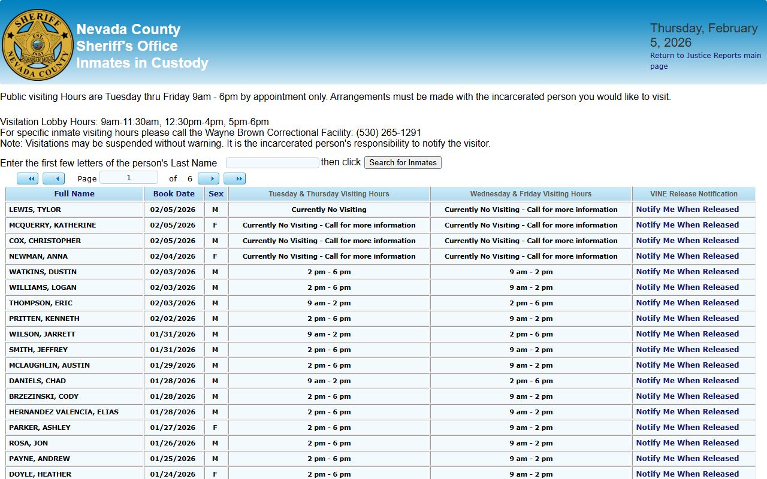This screenshot has height=479, width=767.
Task: Click the Search for Inmates button
Action: (403, 162)
